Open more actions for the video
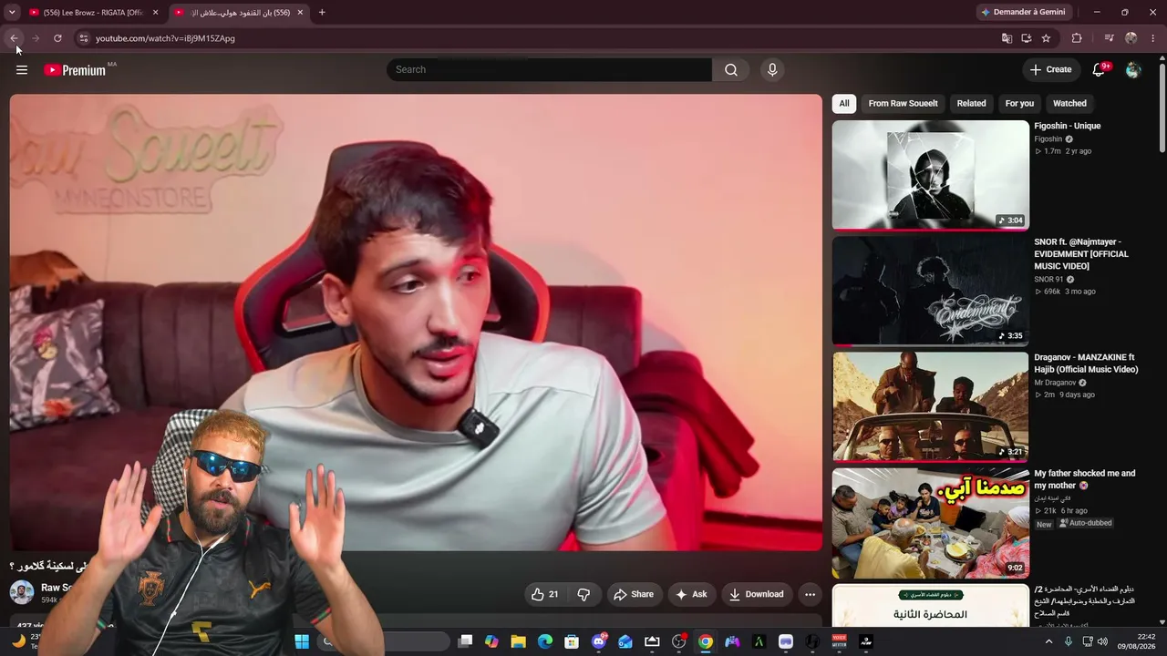This screenshot has width=1167, height=656. pyautogui.click(x=810, y=594)
